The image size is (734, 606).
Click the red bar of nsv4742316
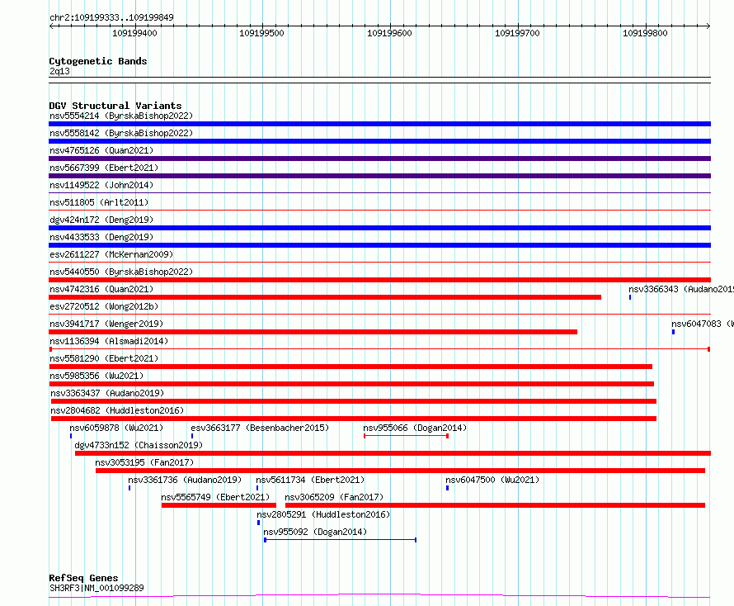pyautogui.click(x=325, y=297)
